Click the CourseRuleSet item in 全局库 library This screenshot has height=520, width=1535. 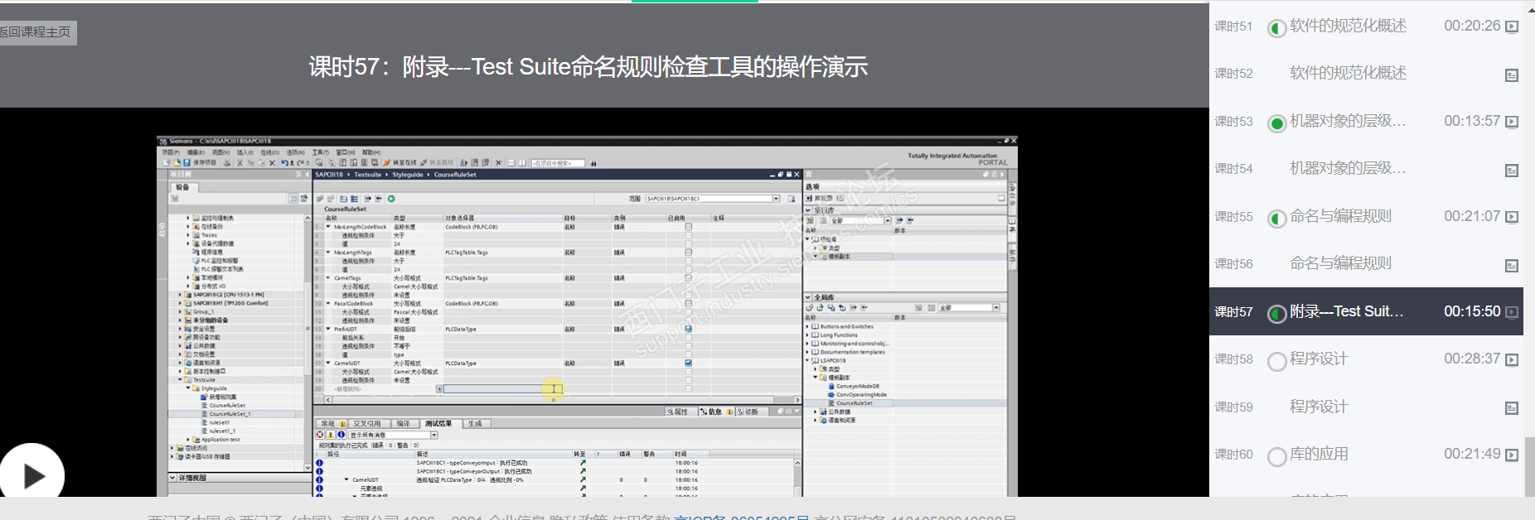click(x=855, y=403)
